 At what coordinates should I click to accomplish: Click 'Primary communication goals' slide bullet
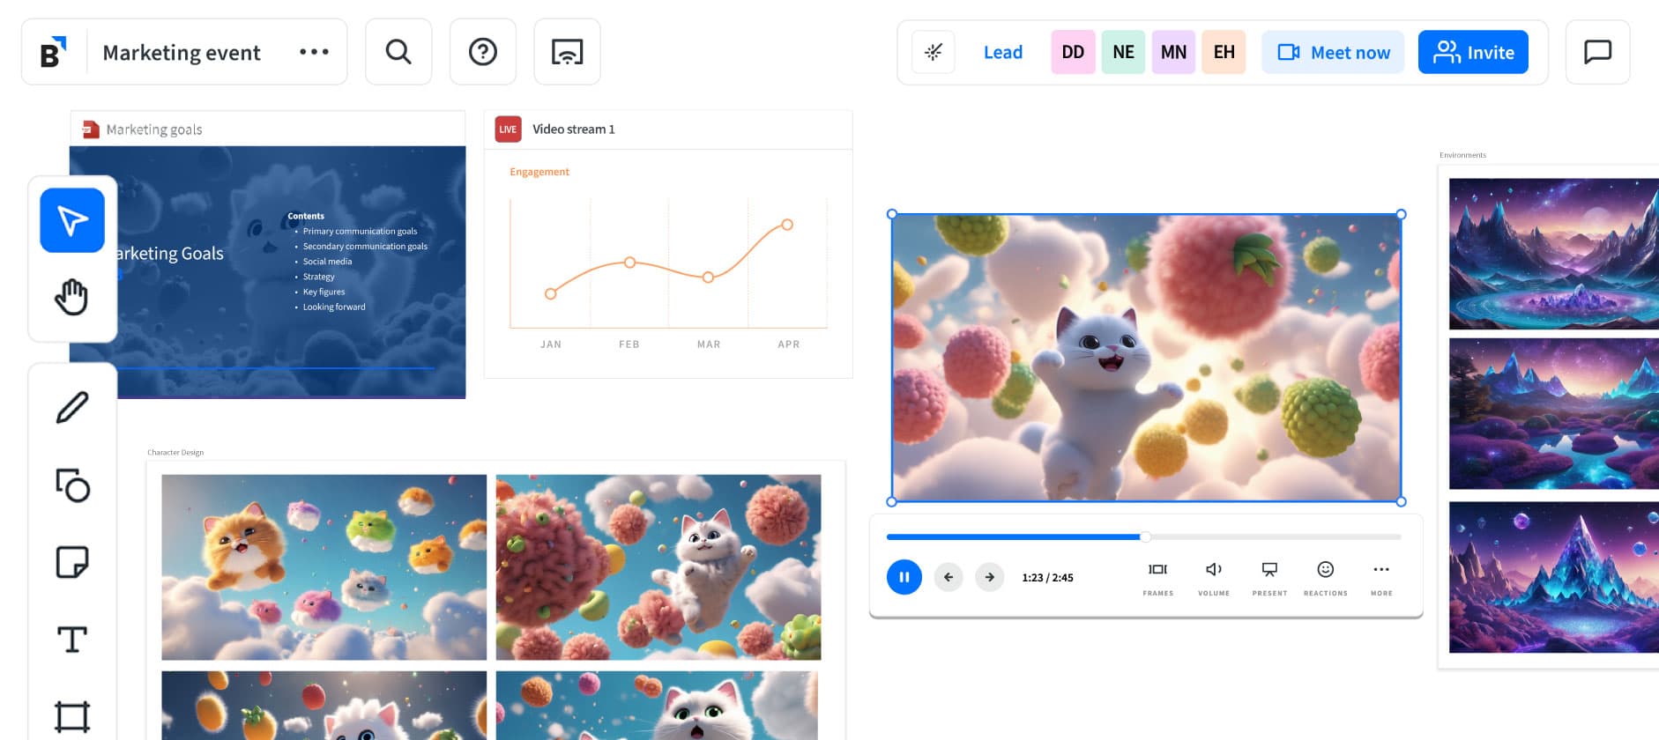click(x=360, y=232)
